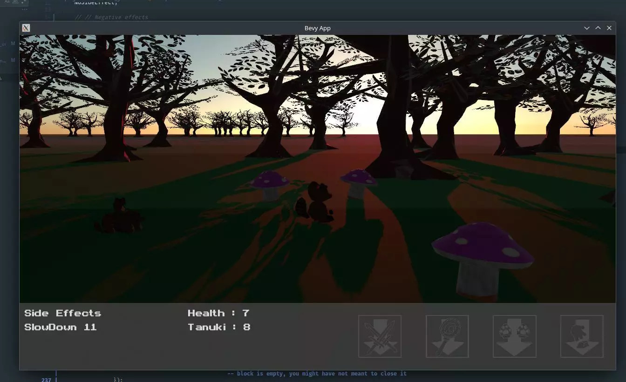Screen dimensions: 626x382
Task: Click the '// Negative effects' code comment
Action: point(111,17)
